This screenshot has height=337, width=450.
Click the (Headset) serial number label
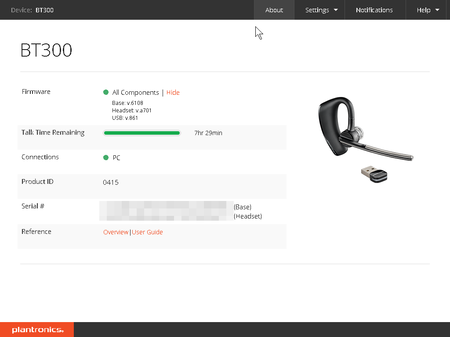pyautogui.click(x=248, y=216)
